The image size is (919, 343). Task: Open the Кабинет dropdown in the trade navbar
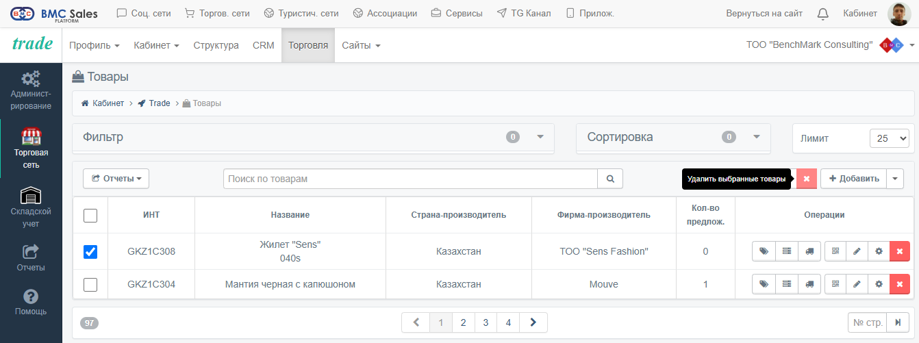156,45
